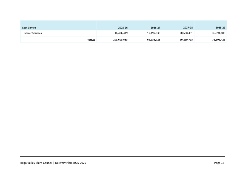Screen dimensions: 240x170
Task: Select Sewer Services value 17,197,833
Action: tap(153, 33)
